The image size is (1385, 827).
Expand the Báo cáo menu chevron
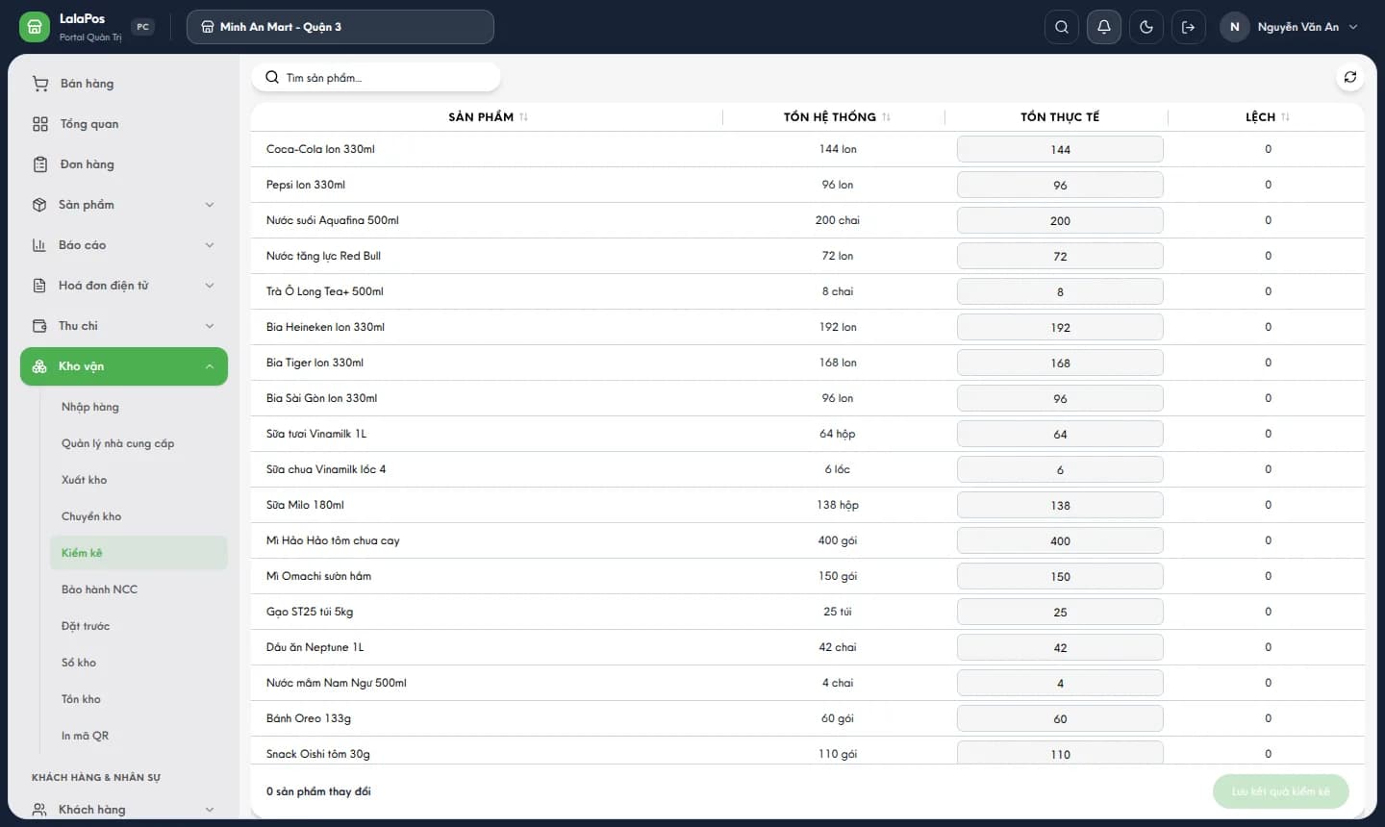point(210,245)
